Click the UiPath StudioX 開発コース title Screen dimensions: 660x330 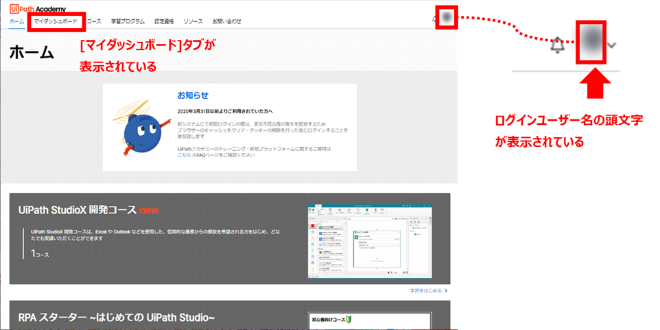tap(89, 210)
